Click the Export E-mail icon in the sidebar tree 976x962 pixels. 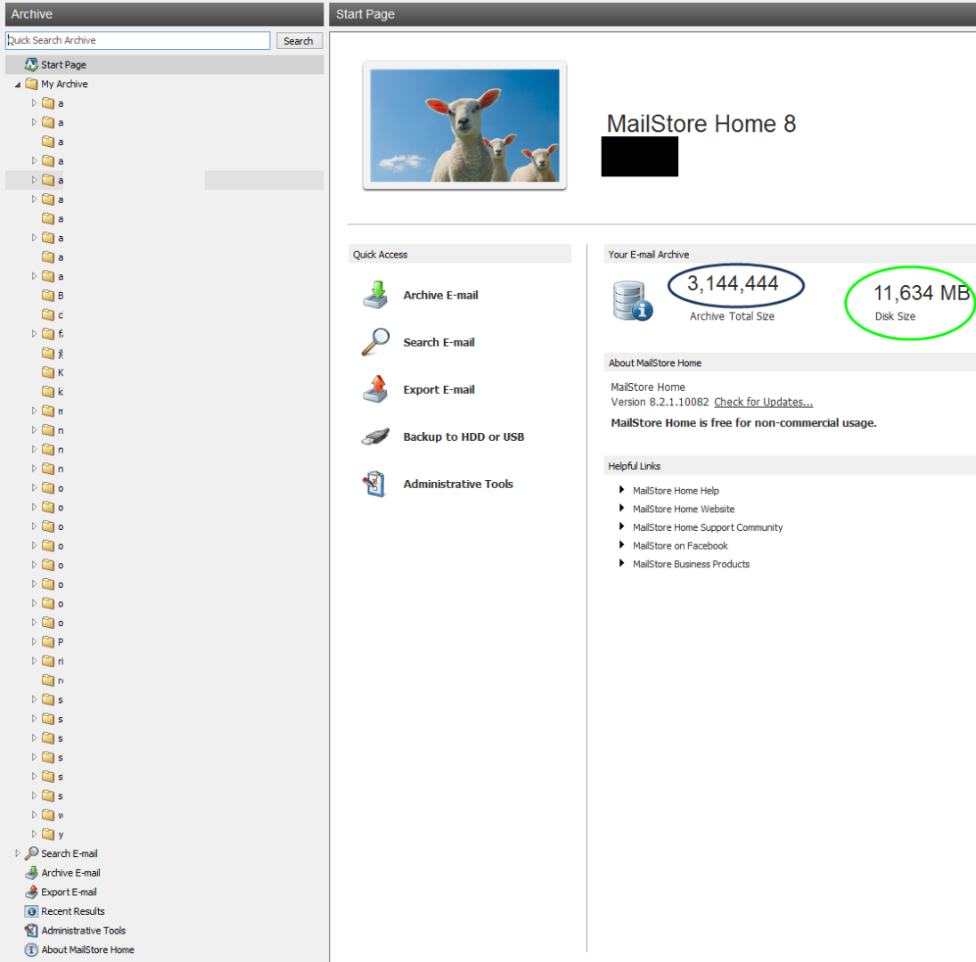coord(31,892)
